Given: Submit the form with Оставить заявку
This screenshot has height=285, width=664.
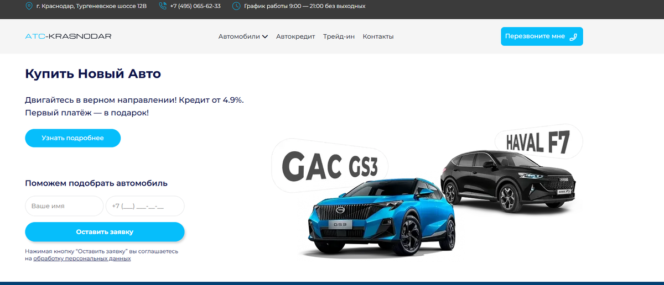Looking at the screenshot, I should coord(105,232).
